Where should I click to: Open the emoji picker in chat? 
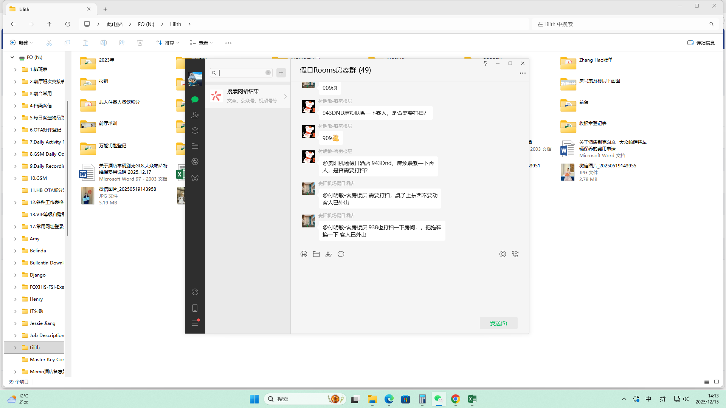pos(304,254)
